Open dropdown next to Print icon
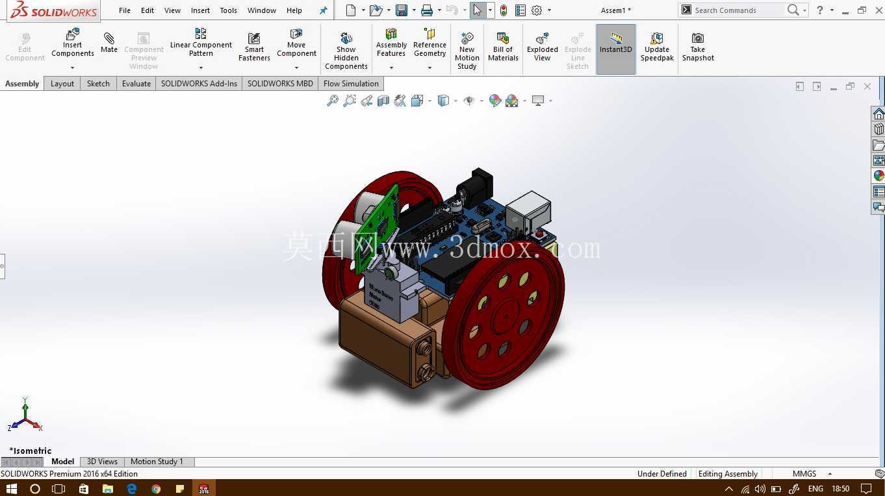The width and height of the screenshot is (885, 496). [x=440, y=10]
